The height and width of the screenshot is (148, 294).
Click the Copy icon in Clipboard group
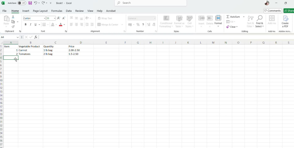13,22
